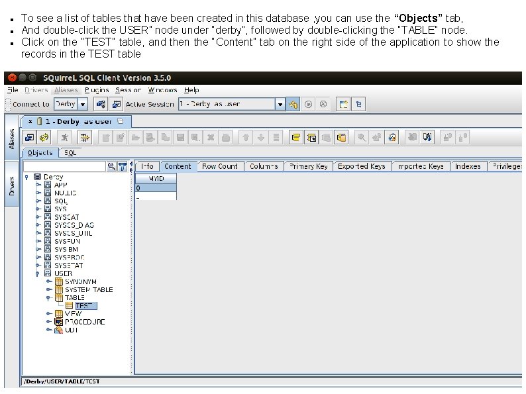This screenshot has width=526, height=394.
Task: Open the File menu
Action: (13, 90)
